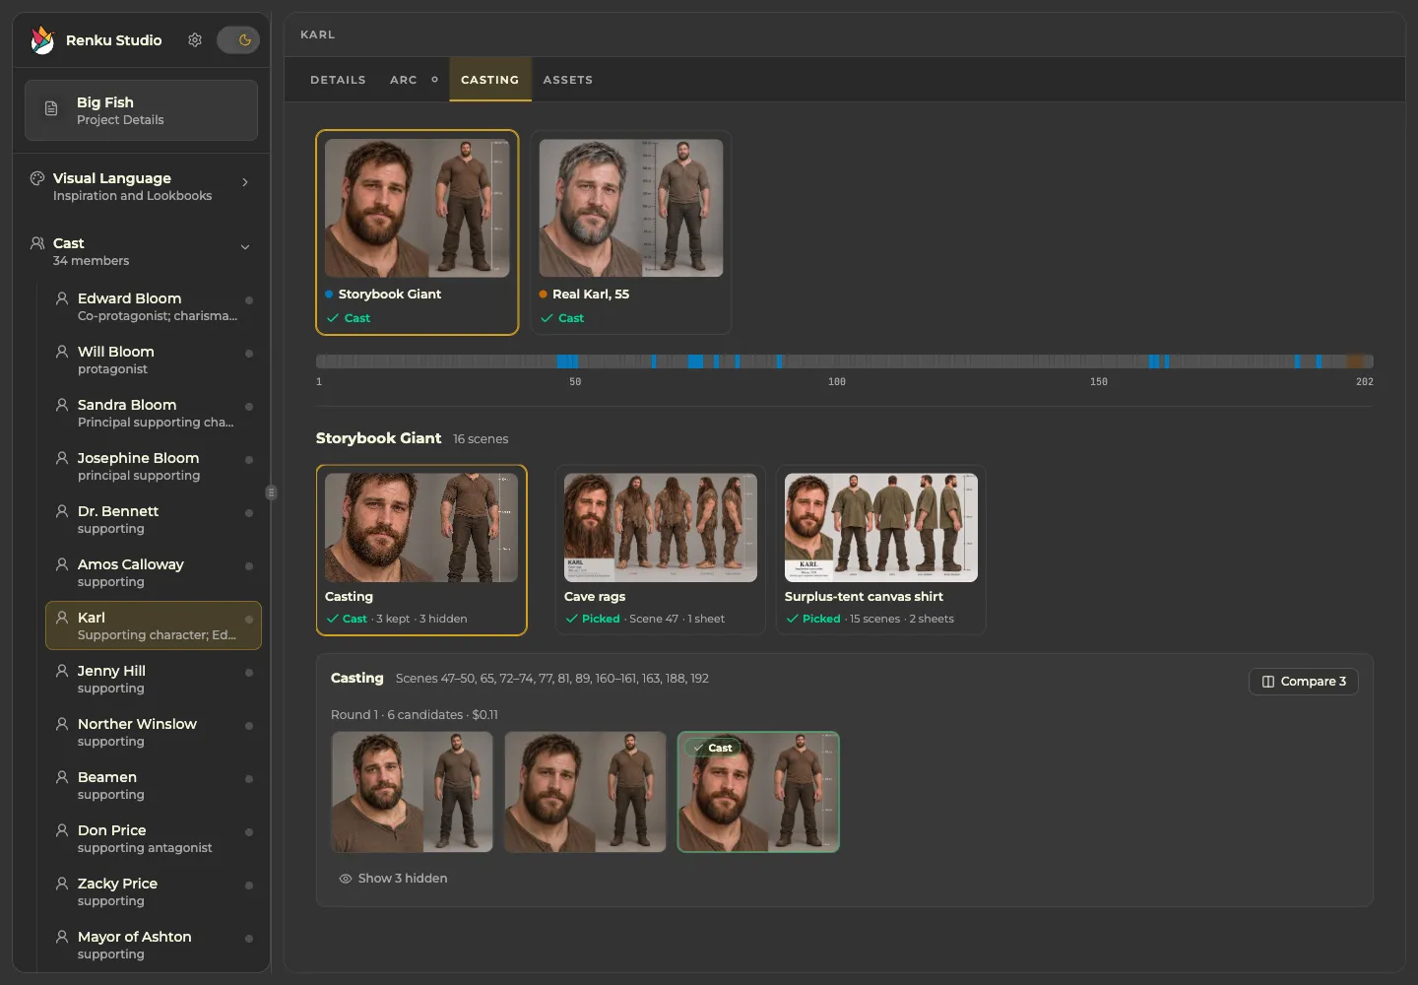The height and width of the screenshot is (985, 1418).
Task: Select Edward Bloom person icon
Action: click(62, 298)
